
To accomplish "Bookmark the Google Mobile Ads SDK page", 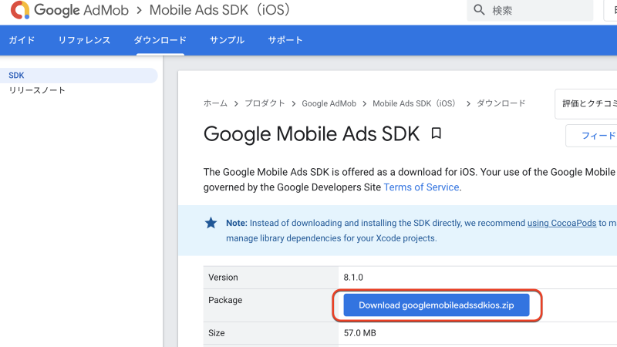I will 436,133.
